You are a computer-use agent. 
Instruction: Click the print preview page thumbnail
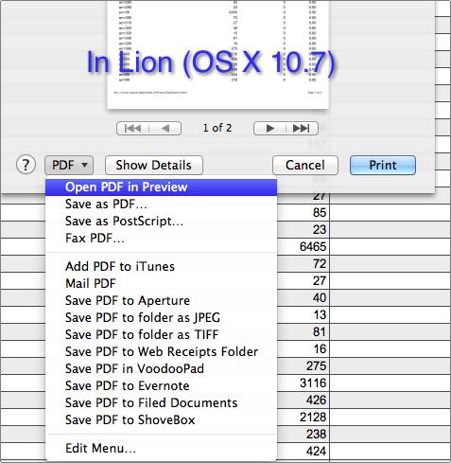(218, 54)
